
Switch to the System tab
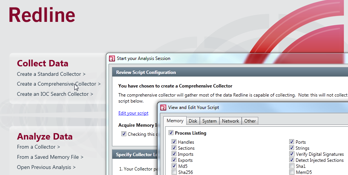point(209,121)
